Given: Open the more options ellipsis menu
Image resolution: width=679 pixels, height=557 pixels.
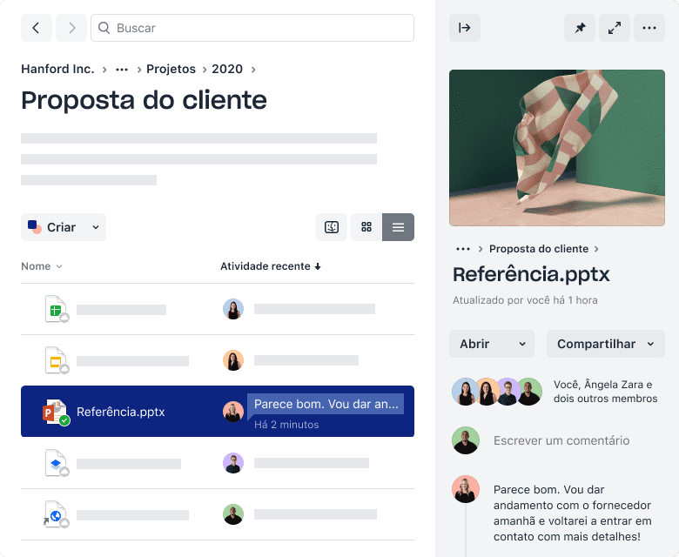Looking at the screenshot, I should coord(649,28).
